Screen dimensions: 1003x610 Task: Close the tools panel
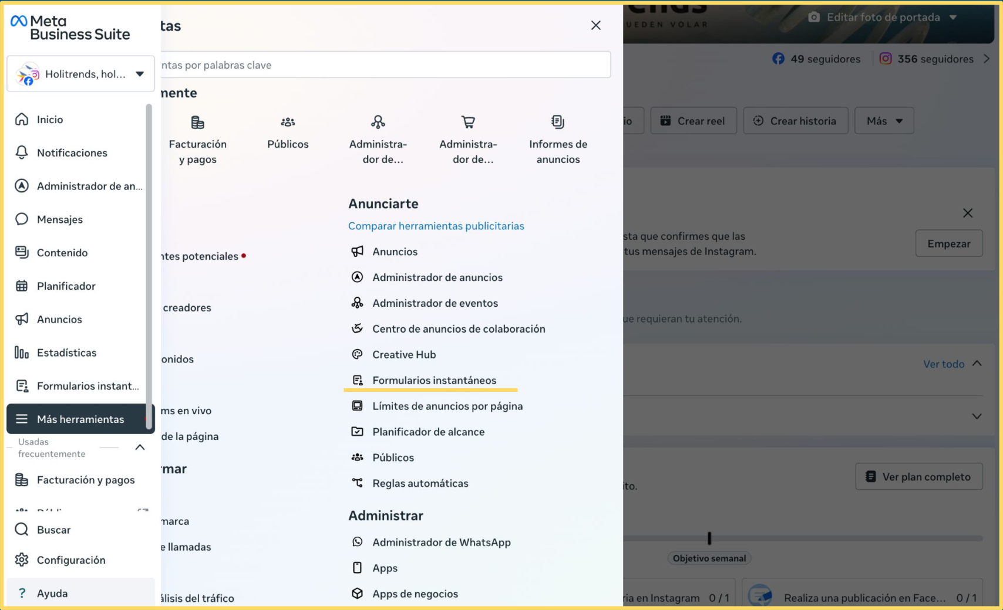(x=596, y=25)
